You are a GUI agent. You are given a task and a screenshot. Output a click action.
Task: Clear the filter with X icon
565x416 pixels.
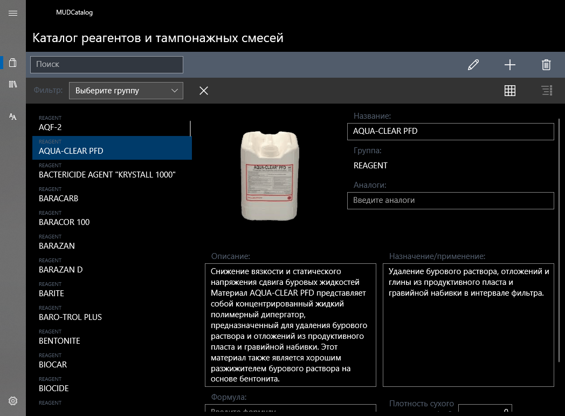(x=204, y=91)
